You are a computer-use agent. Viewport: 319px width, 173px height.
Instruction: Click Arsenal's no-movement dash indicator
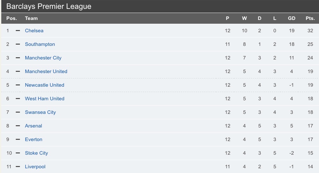pos(18,126)
